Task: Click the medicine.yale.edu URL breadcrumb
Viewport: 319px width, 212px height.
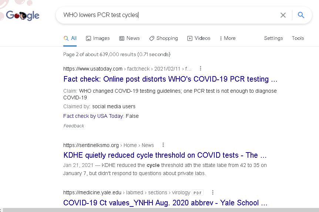Action: (127, 192)
